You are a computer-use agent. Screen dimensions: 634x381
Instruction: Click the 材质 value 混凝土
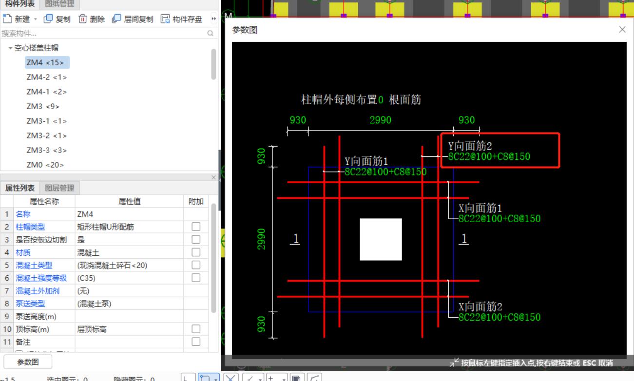click(129, 252)
